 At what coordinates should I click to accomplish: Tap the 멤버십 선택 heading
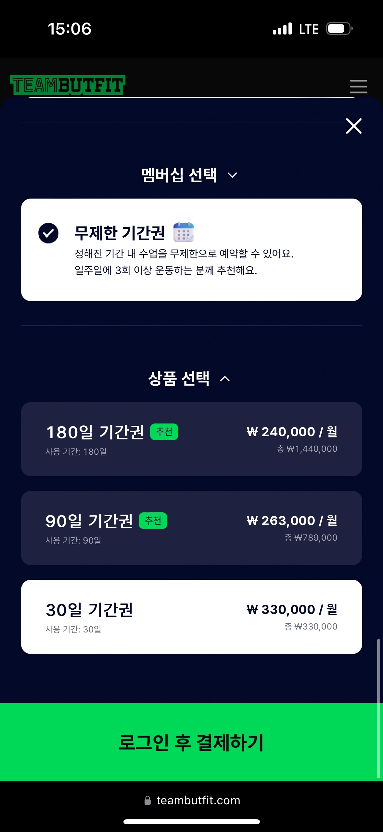(x=179, y=175)
